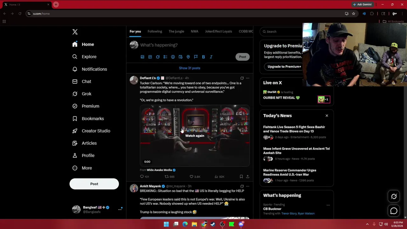Open options for CB Buckner trend
Image resolution: width=407 pixels, height=229 pixels.
click(328, 205)
